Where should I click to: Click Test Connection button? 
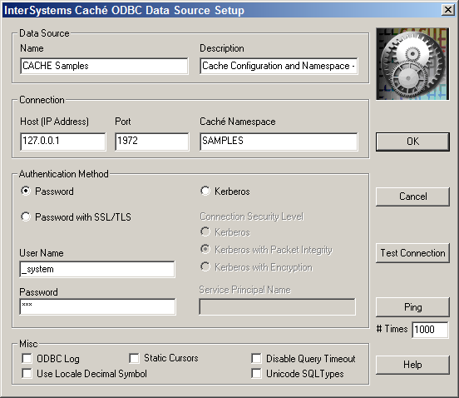412,253
